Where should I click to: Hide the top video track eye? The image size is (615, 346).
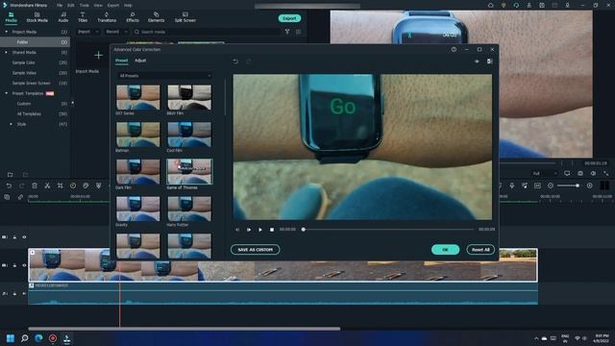[x=24, y=237]
